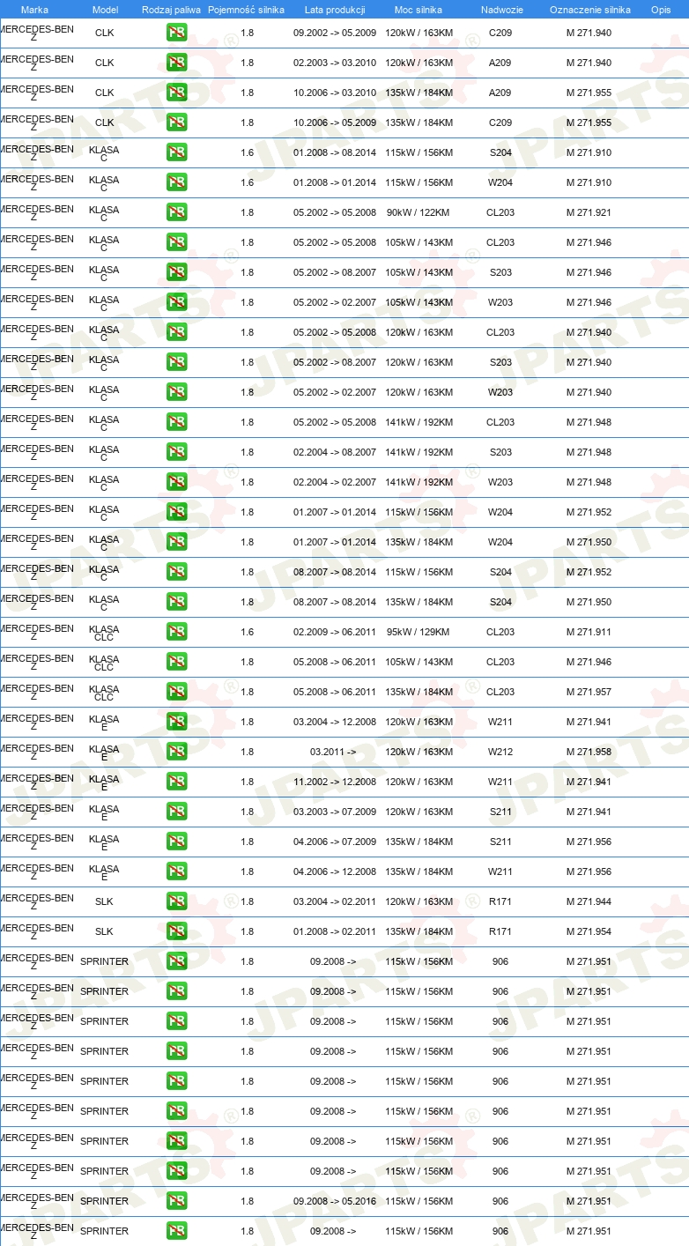The image size is (689, 1246).
Task: Click the Marka column header
Action: tap(34, 10)
